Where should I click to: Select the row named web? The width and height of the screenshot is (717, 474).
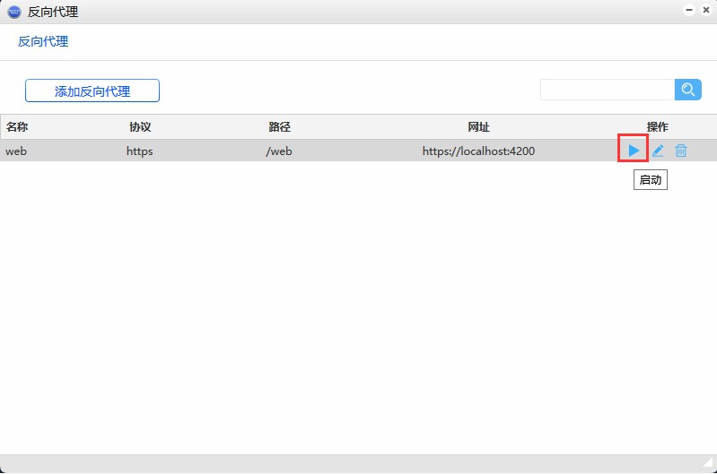pyautogui.click(x=16, y=151)
